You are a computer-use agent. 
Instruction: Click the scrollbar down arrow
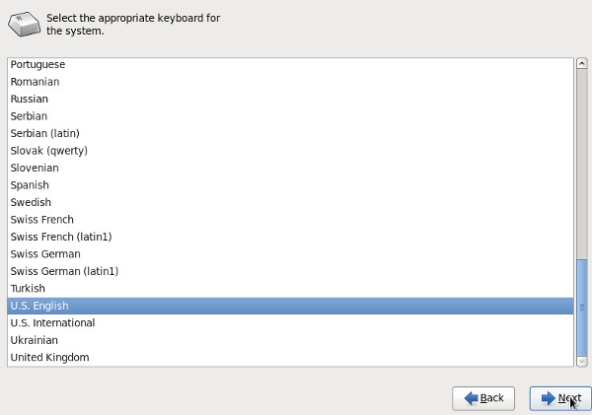click(x=582, y=361)
